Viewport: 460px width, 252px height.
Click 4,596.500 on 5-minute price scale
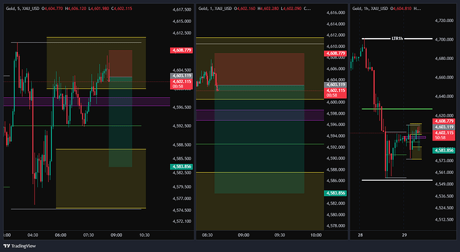click(x=182, y=107)
